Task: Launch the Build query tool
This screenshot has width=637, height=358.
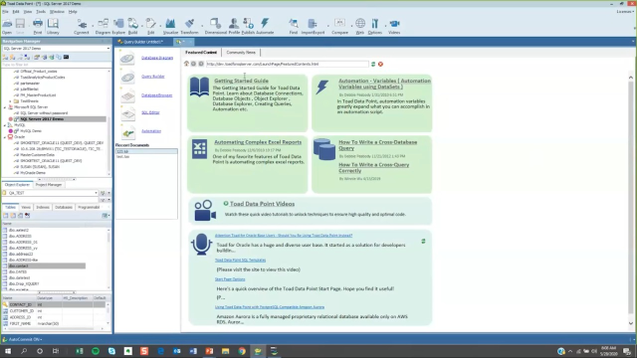Action: coord(132,26)
